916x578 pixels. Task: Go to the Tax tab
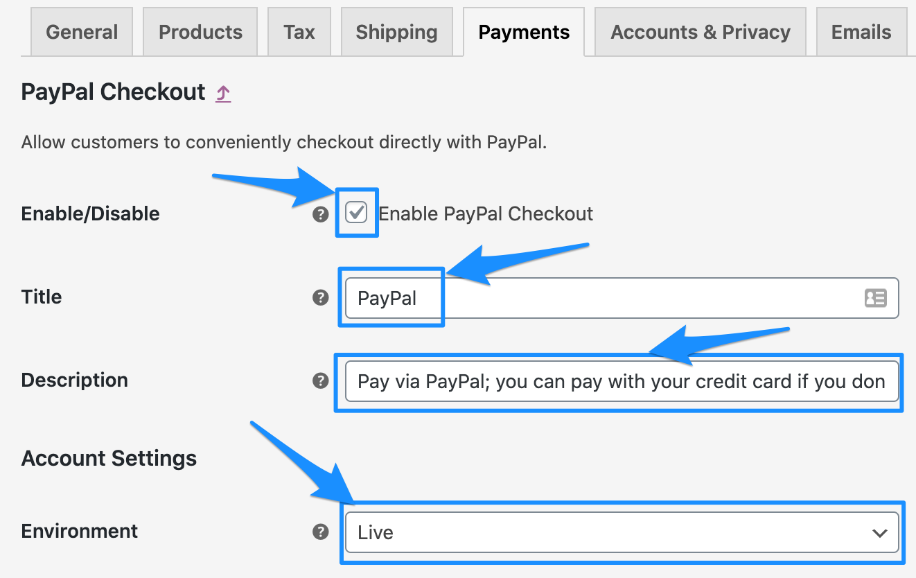[299, 32]
